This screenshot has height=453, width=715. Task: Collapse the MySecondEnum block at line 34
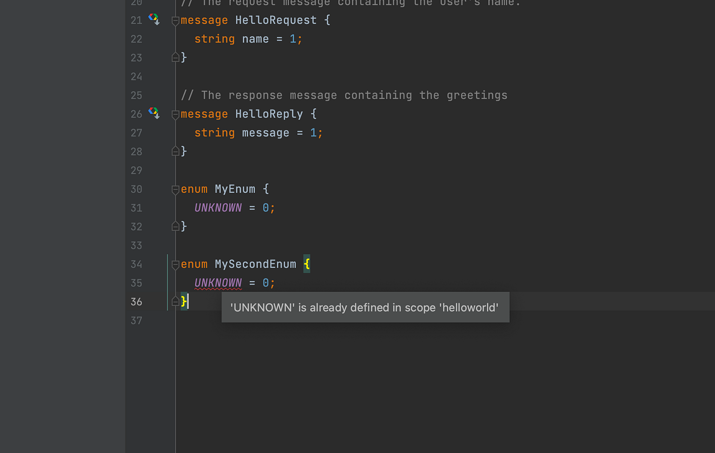(x=175, y=265)
